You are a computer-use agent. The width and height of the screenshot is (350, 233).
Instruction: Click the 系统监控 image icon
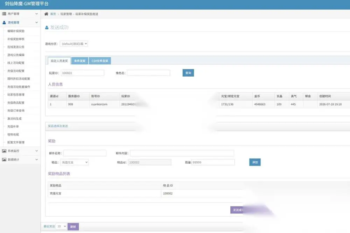coord(4,151)
